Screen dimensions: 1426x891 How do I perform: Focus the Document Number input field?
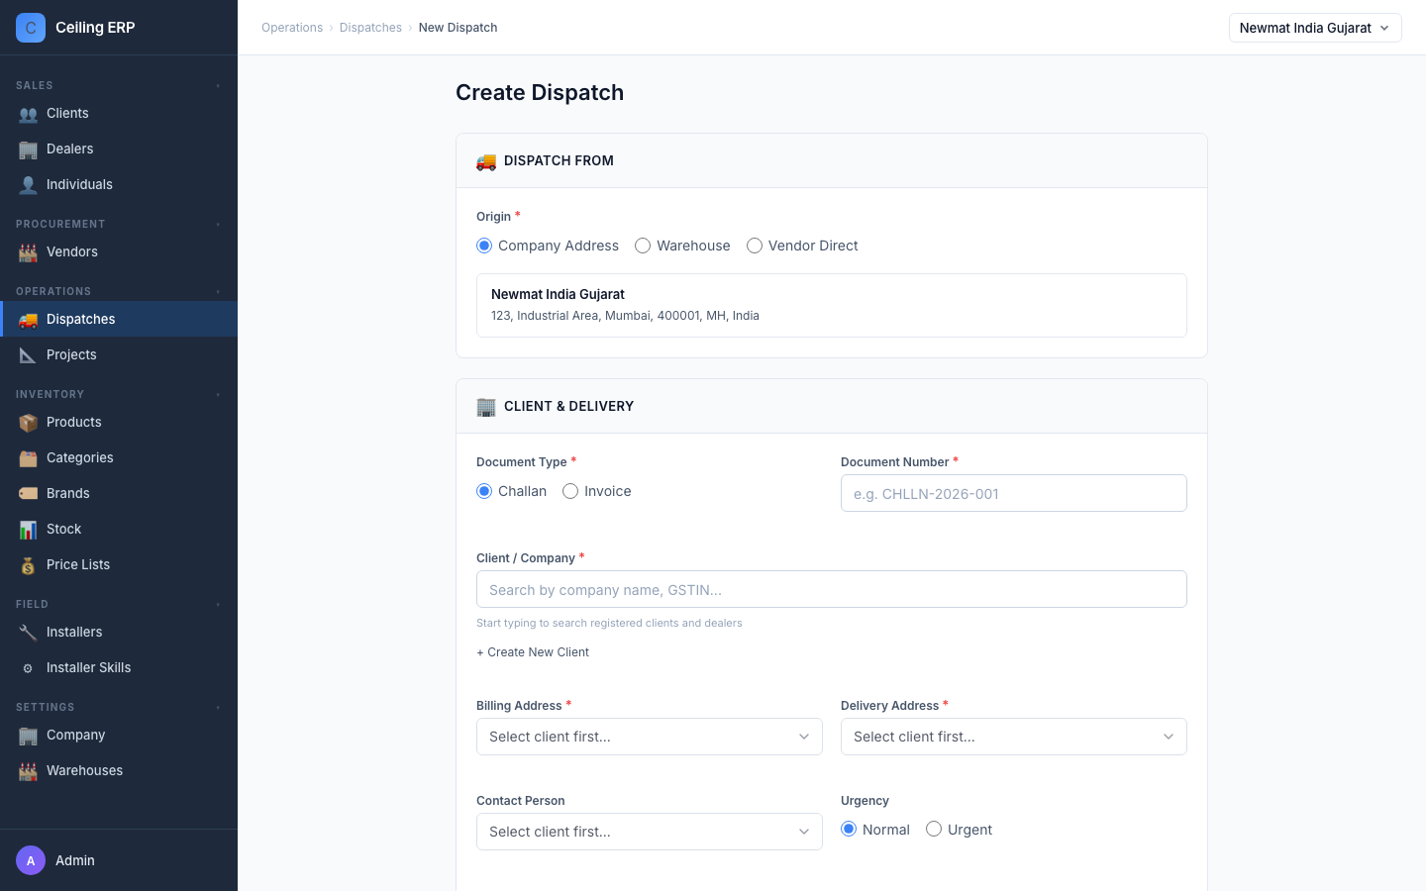pos(1014,493)
